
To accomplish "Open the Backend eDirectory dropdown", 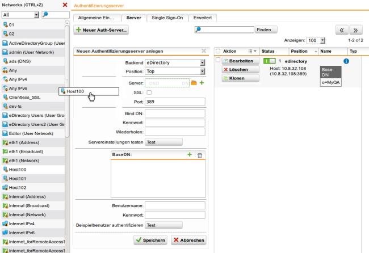I will 174,62.
